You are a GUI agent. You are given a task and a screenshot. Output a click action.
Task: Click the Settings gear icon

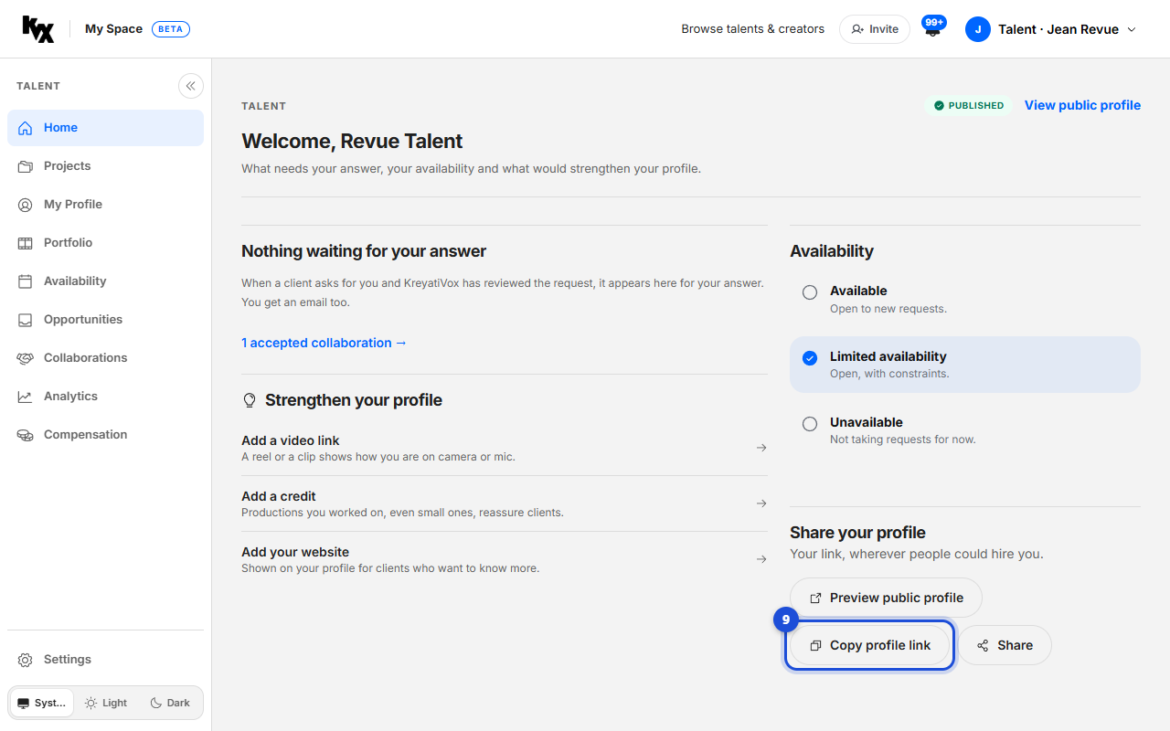tap(26, 660)
